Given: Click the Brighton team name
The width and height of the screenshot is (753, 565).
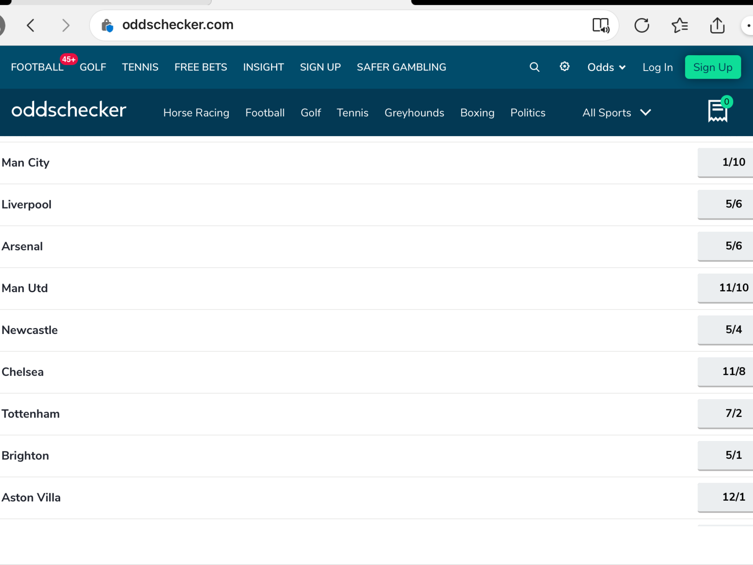Looking at the screenshot, I should point(25,456).
